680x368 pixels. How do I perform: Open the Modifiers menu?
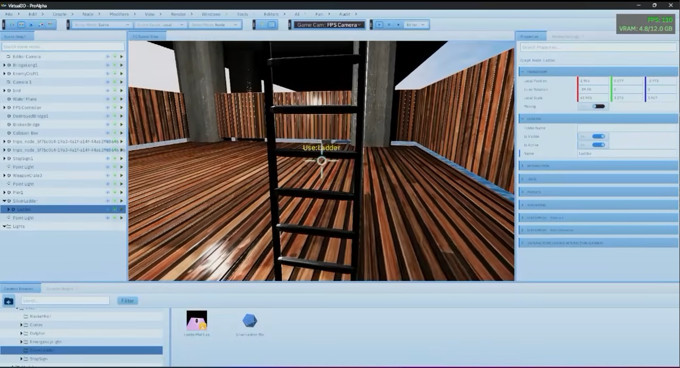(119, 14)
